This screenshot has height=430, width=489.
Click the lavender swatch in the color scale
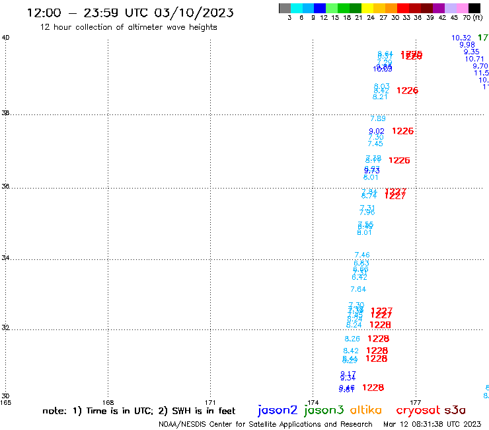pos(450,8)
